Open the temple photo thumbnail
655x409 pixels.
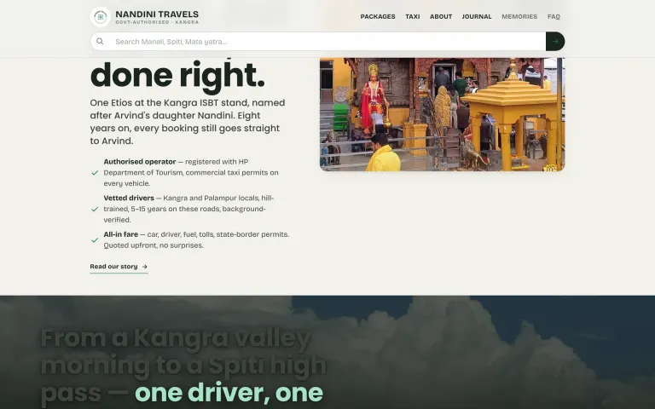442,114
